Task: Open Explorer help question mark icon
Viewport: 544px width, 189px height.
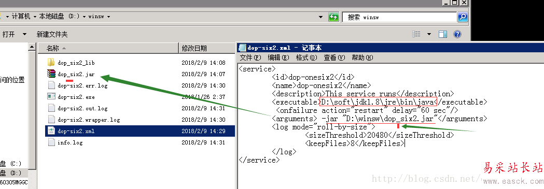Action: pos(457,34)
